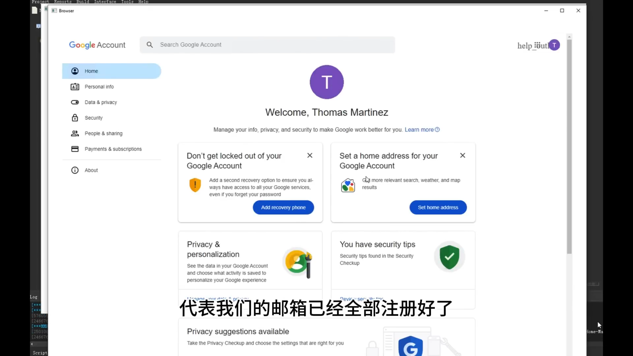
Task: Open the Build menu in background app
Action: pos(83,2)
